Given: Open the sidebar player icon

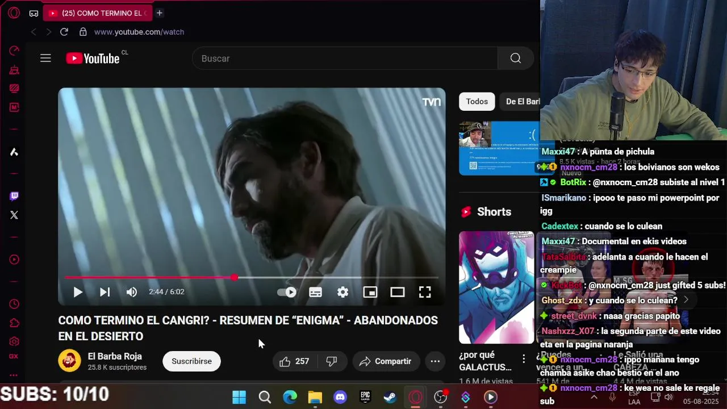Looking at the screenshot, I should 14,260.
